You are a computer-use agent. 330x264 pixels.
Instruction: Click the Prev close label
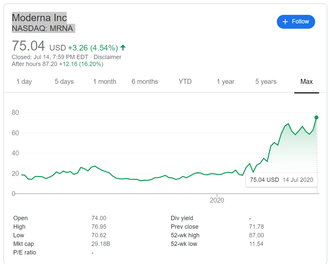(185, 227)
